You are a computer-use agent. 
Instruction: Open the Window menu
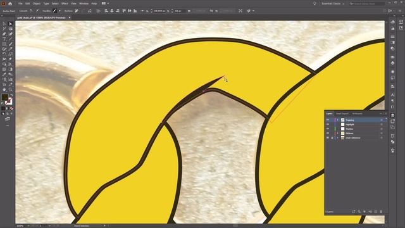click(x=84, y=4)
